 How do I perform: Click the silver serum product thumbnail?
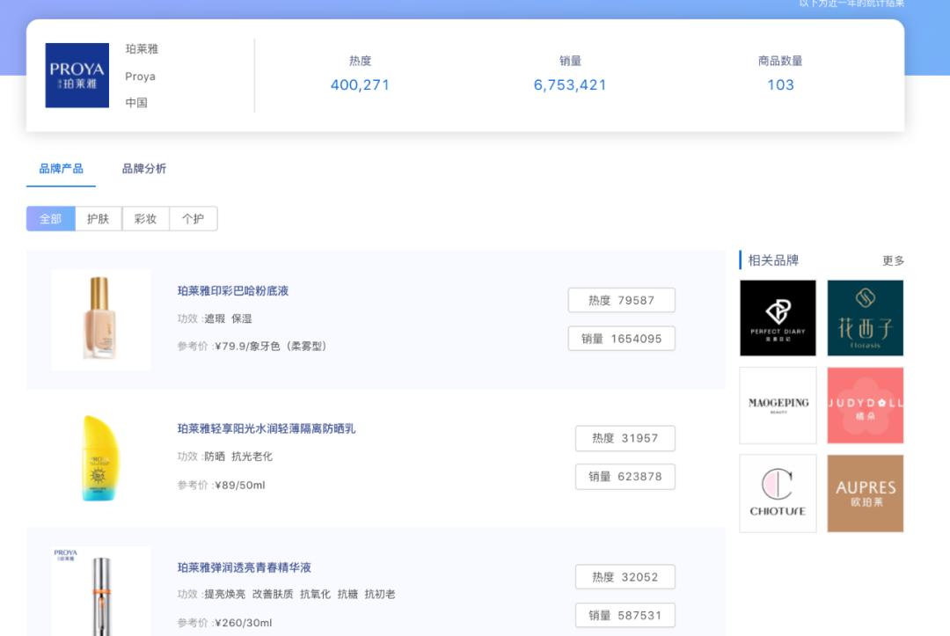(101, 591)
